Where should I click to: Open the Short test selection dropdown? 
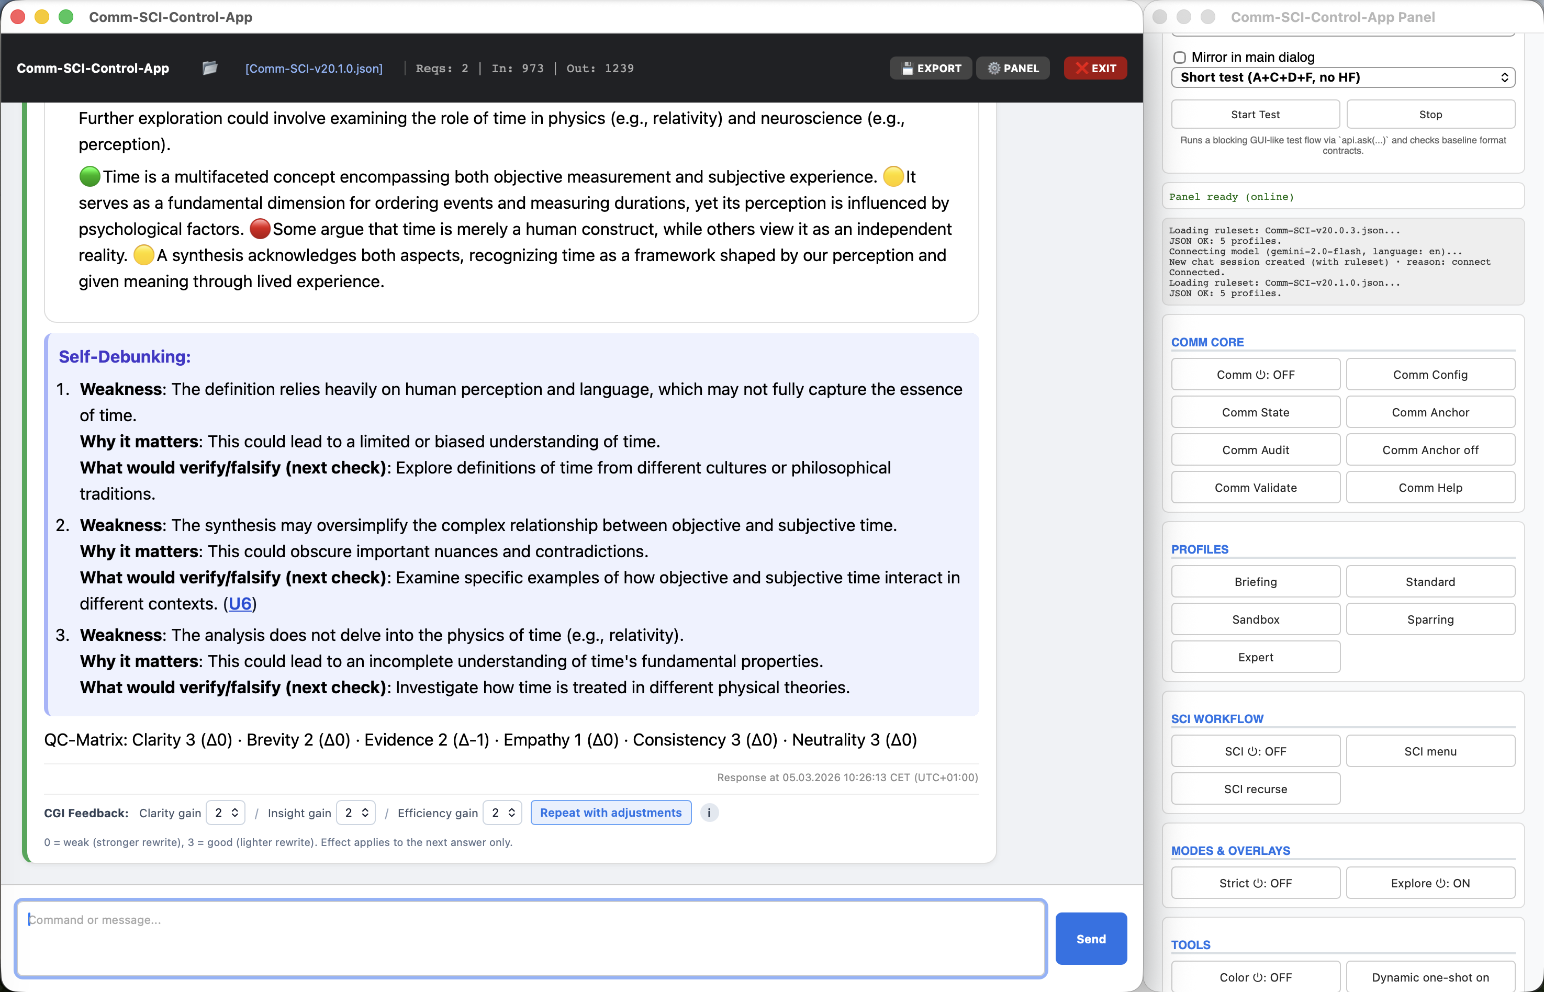pyautogui.click(x=1343, y=77)
